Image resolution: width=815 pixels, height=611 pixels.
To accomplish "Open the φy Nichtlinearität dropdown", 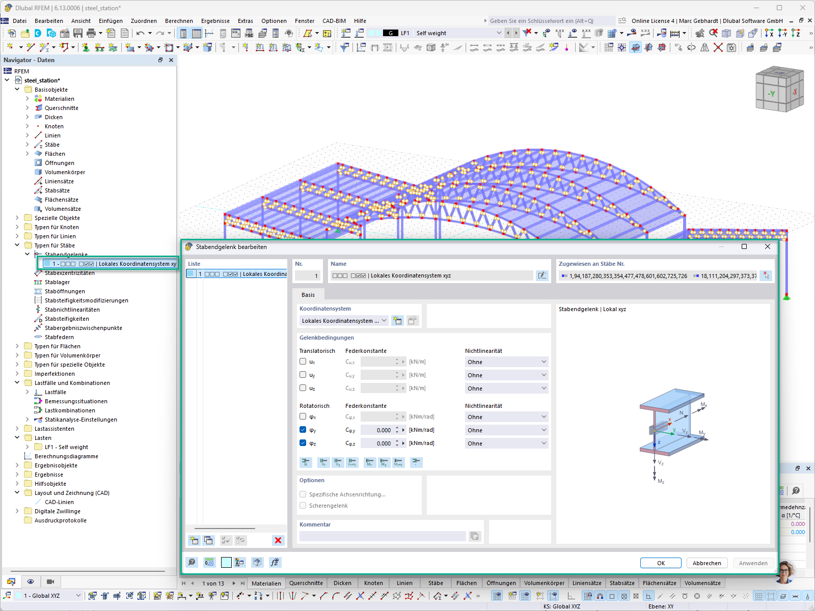I will 506,430.
